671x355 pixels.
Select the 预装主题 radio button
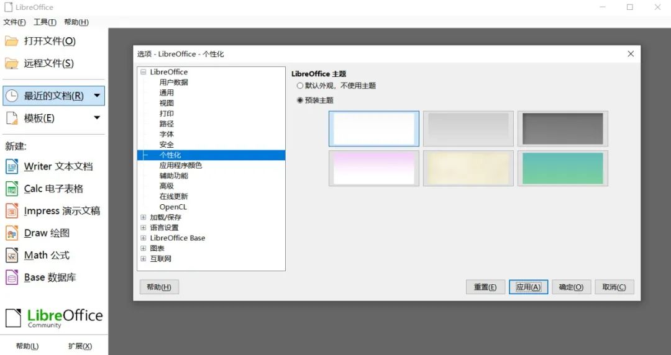point(300,100)
